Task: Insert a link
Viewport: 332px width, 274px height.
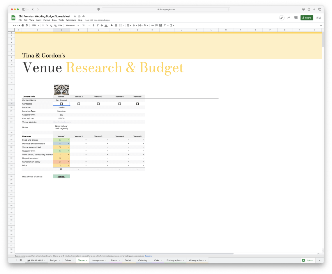Action: (x=152, y=25)
